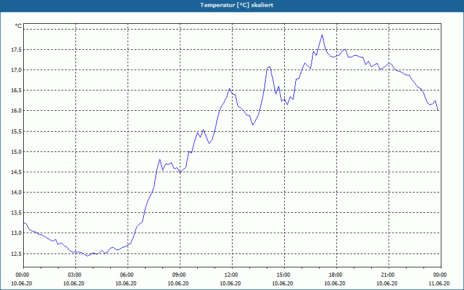Pick the 18:00 time label
464x290 pixels.
(337, 275)
